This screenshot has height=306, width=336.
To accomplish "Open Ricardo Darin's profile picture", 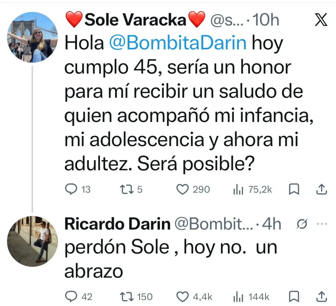I will pos(32,241).
